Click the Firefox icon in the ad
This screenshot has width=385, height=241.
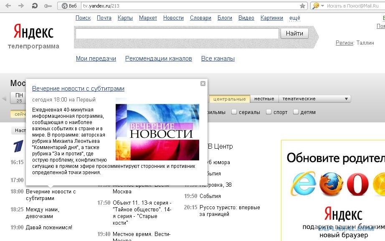click(x=331, y=184)
